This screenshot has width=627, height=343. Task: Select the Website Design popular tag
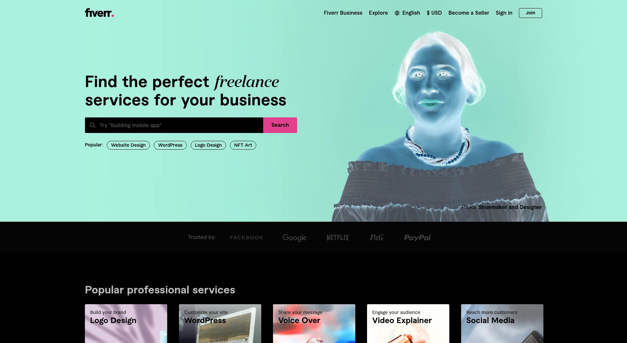click(x=128, y=145)
